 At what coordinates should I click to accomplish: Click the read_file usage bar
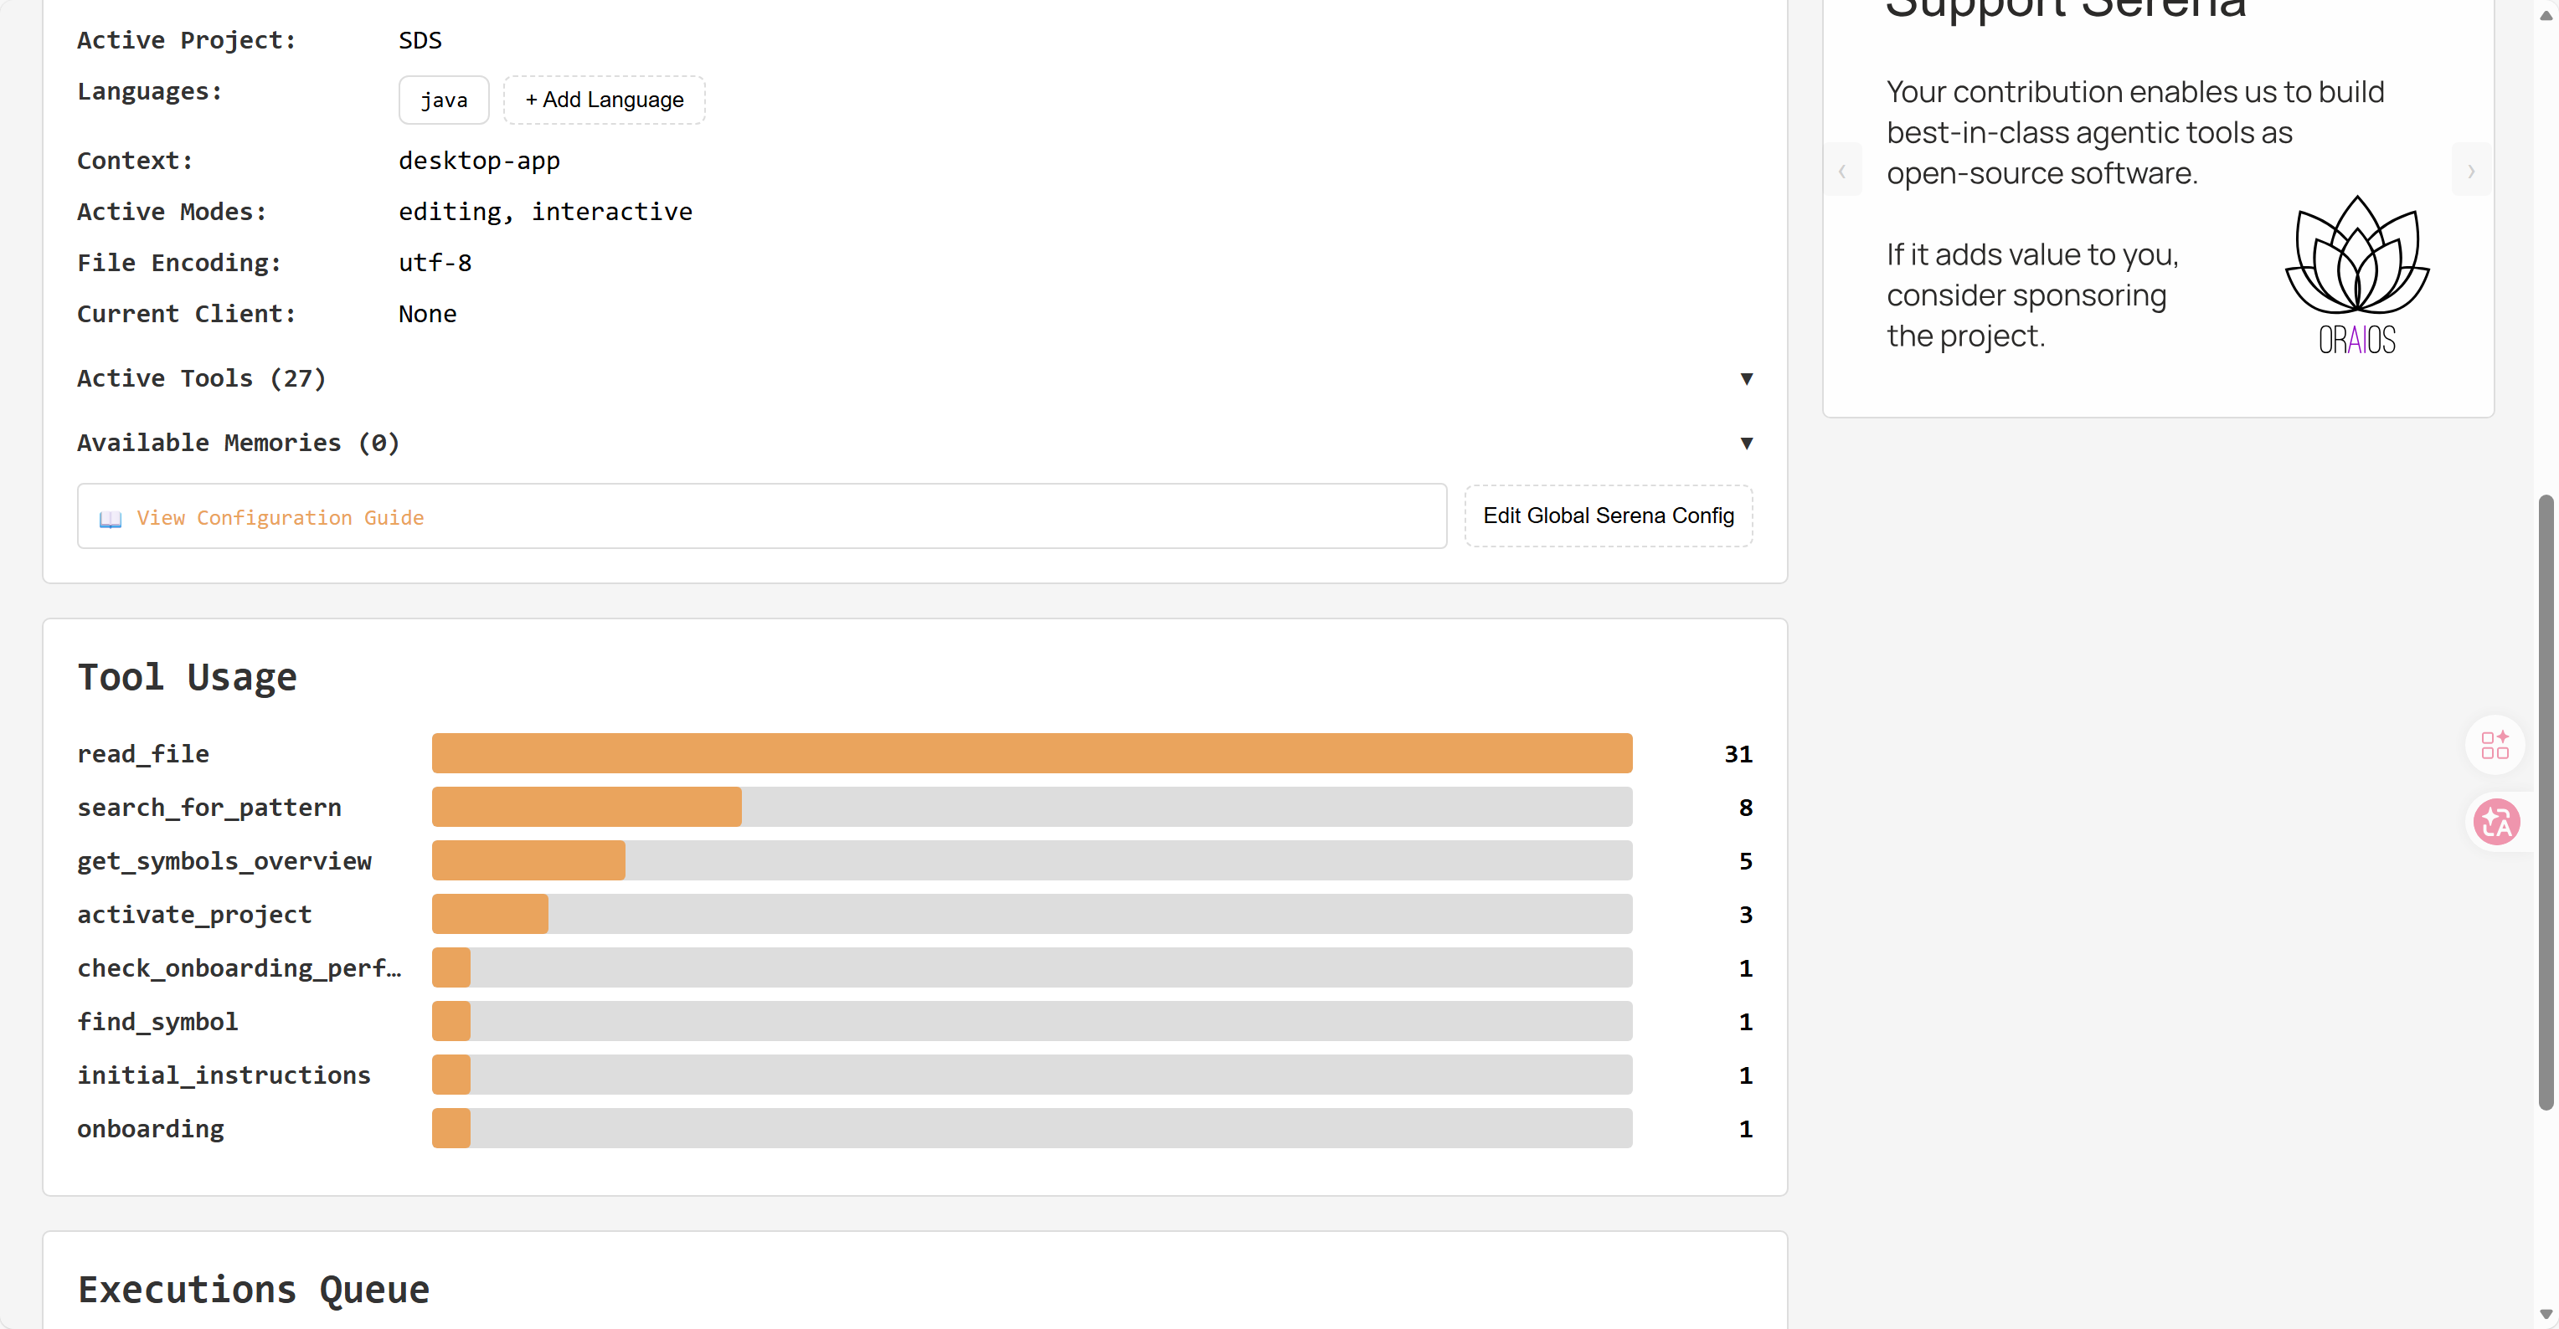pyautogui.click(x=1032, y=753)
